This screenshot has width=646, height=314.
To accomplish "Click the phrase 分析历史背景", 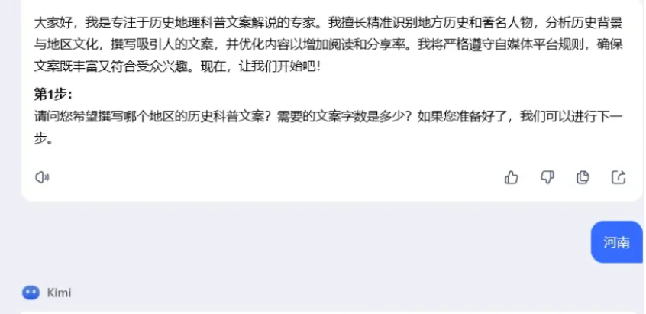I will [x=584, y=23].
